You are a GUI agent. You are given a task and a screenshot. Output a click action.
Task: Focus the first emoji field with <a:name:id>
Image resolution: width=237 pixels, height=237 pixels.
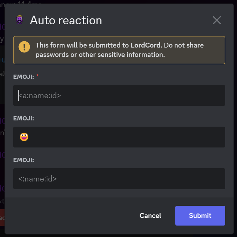coord(119,95)
